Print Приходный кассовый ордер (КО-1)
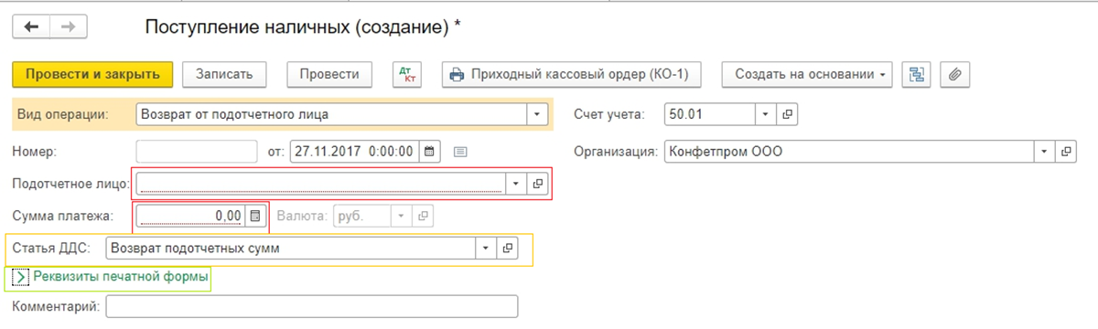 pos(573,75)
